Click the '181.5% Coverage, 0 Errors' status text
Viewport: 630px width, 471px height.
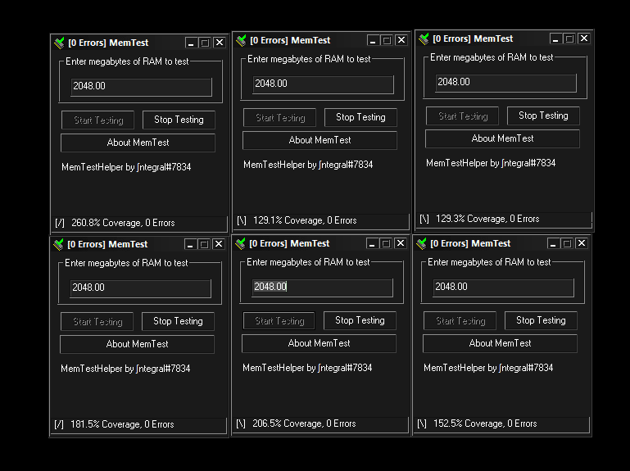click(x=122, y=424)
